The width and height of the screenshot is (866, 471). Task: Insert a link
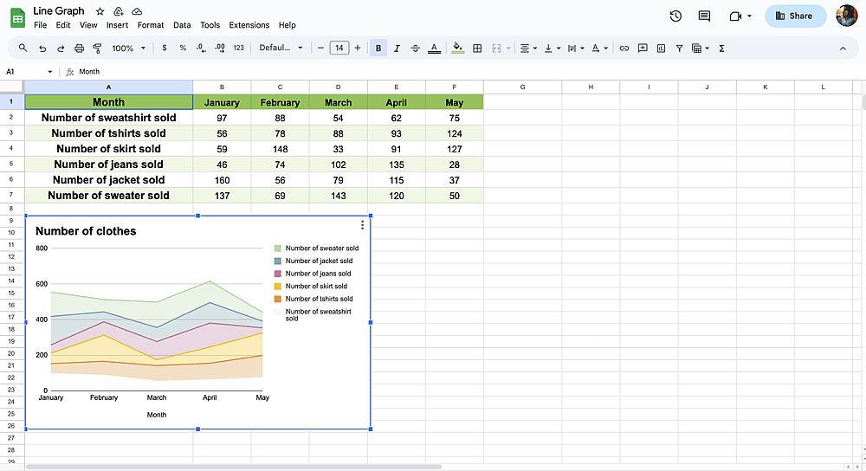[x=624, y=48]
